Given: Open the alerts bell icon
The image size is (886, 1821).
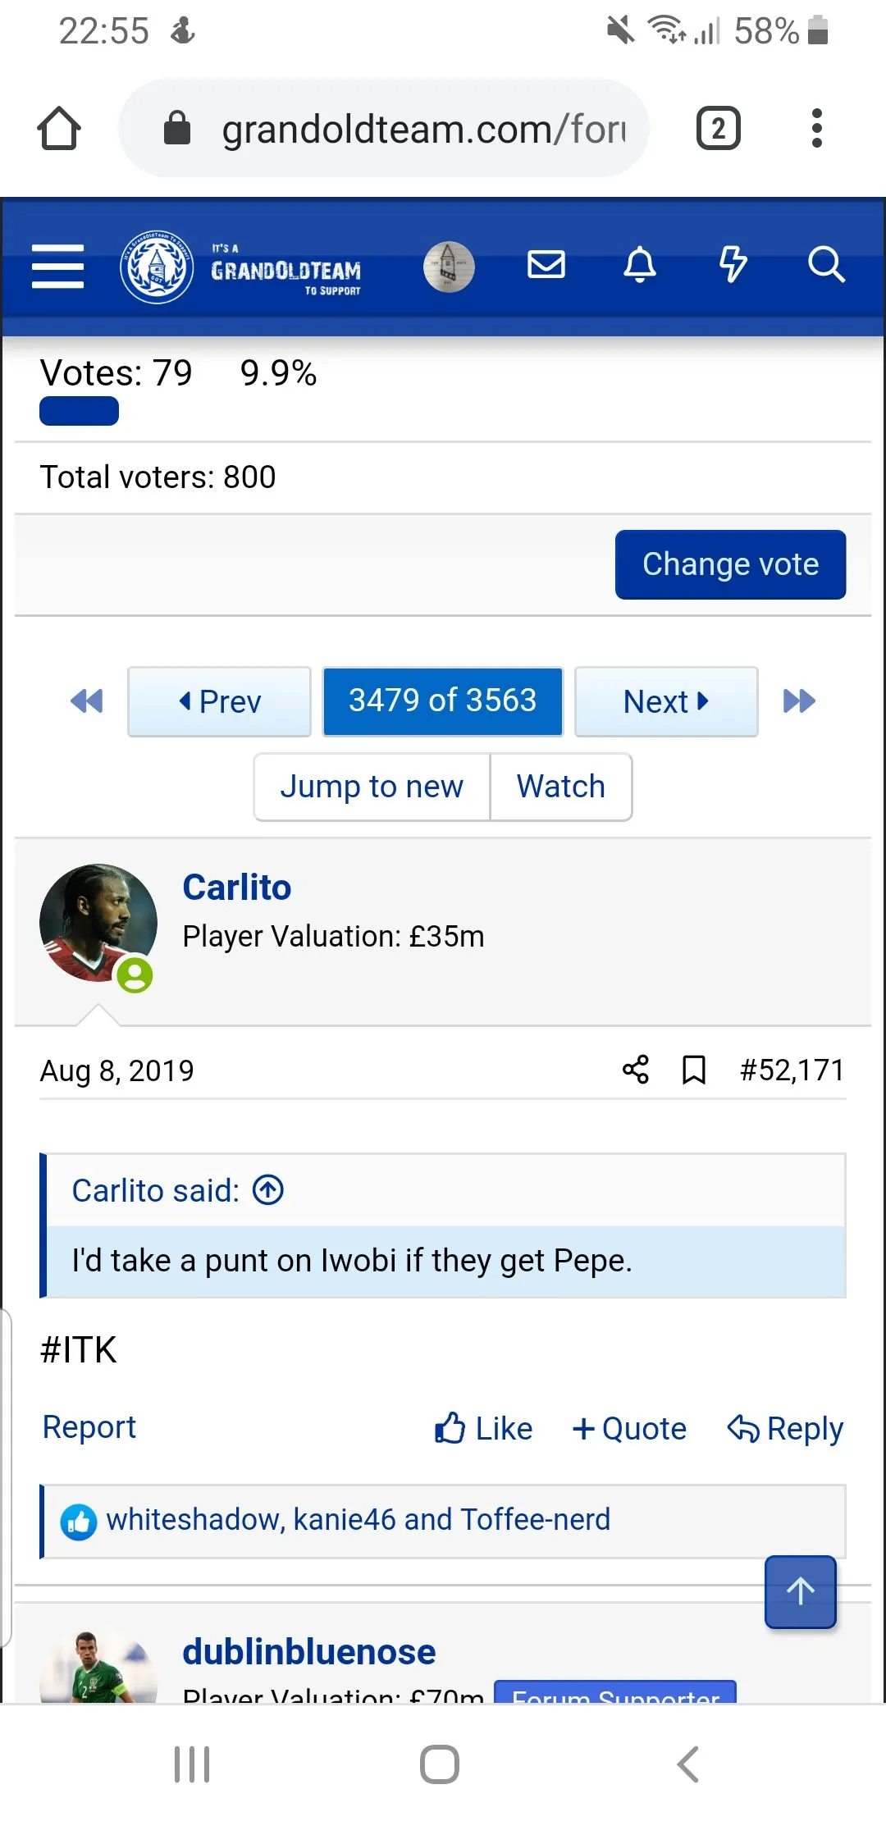Looking at the screenshot, I should 640,265.
